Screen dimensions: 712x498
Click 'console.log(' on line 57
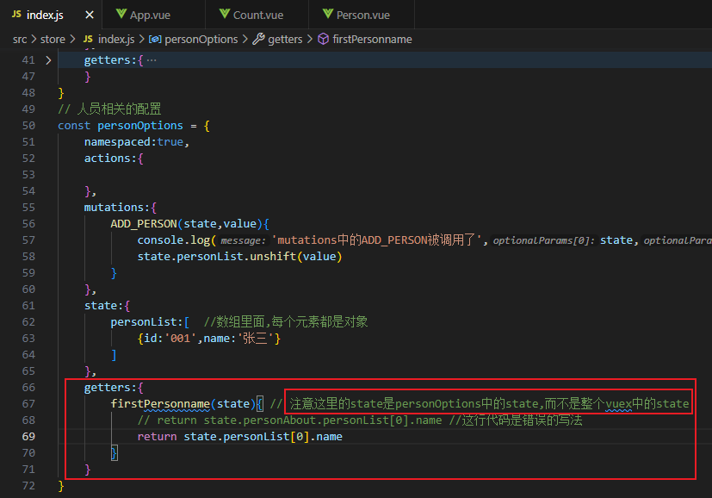coord(176,240)
